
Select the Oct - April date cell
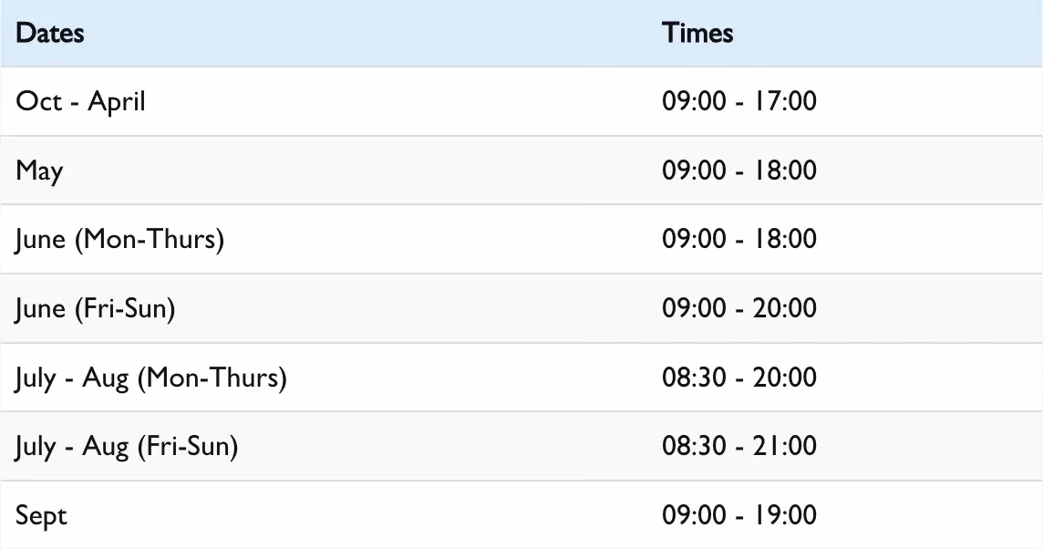click(x=80, y=101)
